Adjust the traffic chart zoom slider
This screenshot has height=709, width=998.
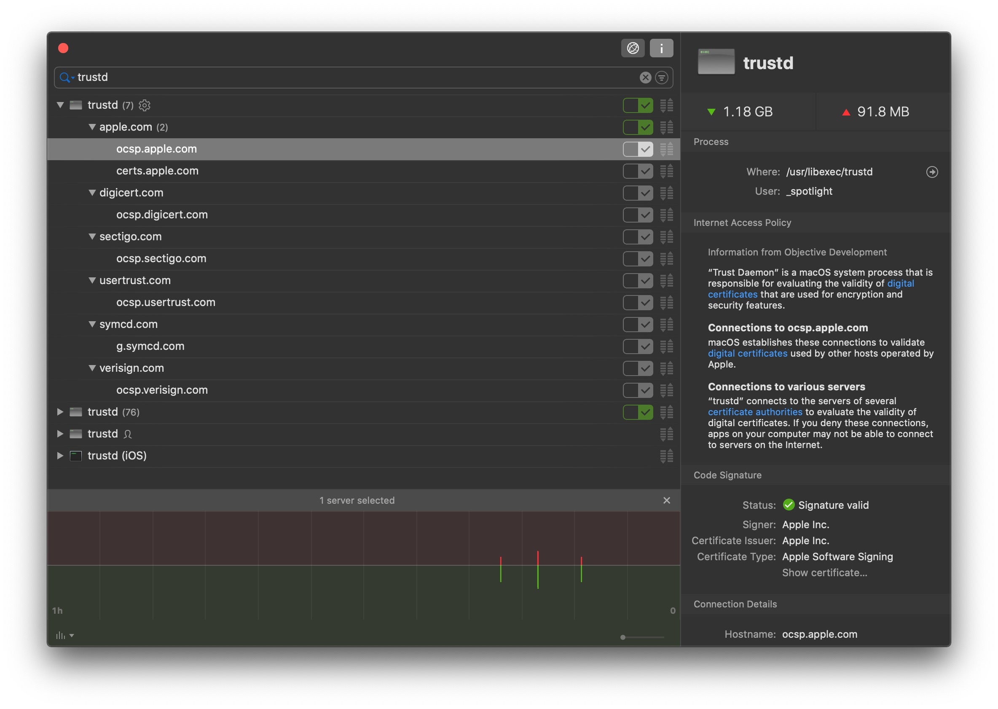(x=623, y=637)
